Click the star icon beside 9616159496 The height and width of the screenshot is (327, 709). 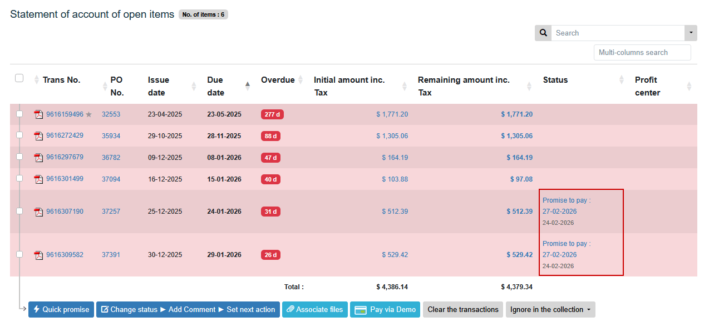click(88, 114)
